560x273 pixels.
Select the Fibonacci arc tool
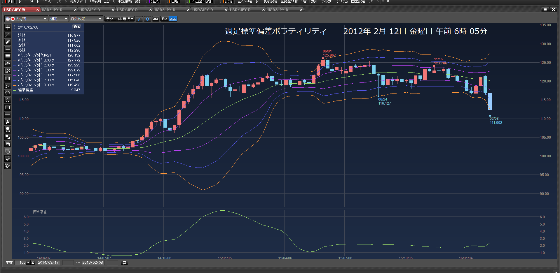8,64
